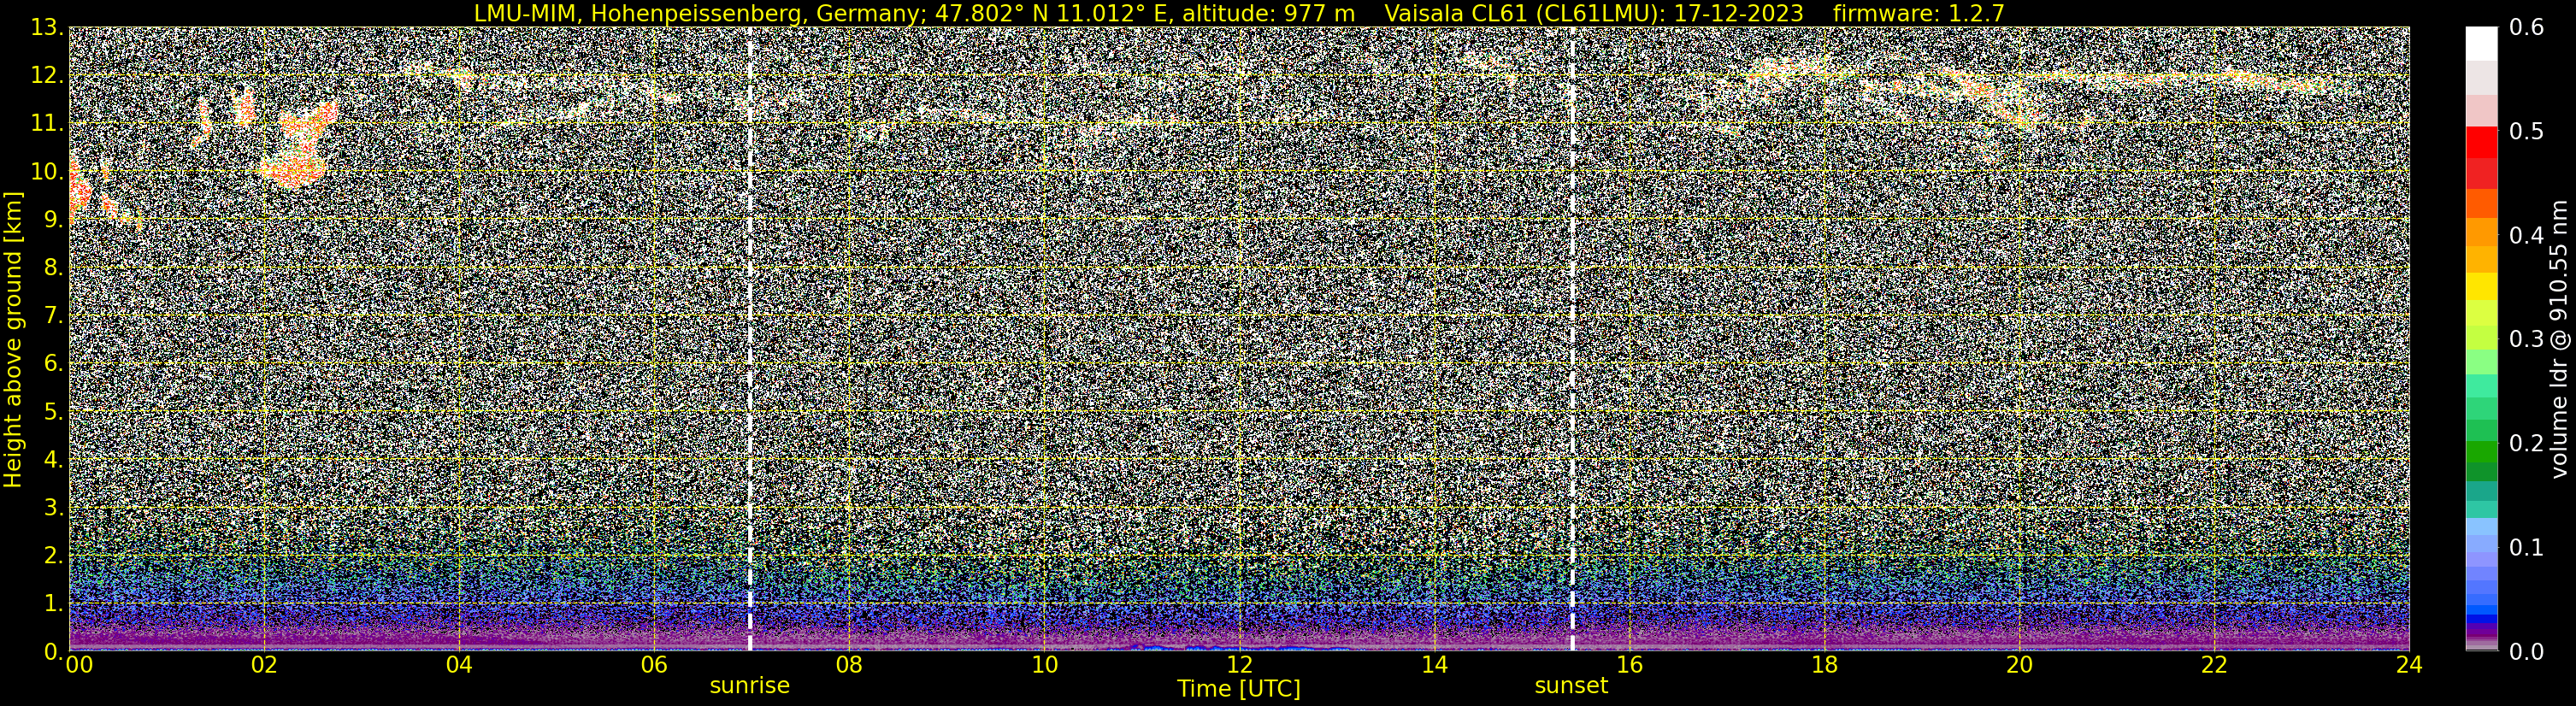Click the height axis tick label 6.

pos(54,363)
